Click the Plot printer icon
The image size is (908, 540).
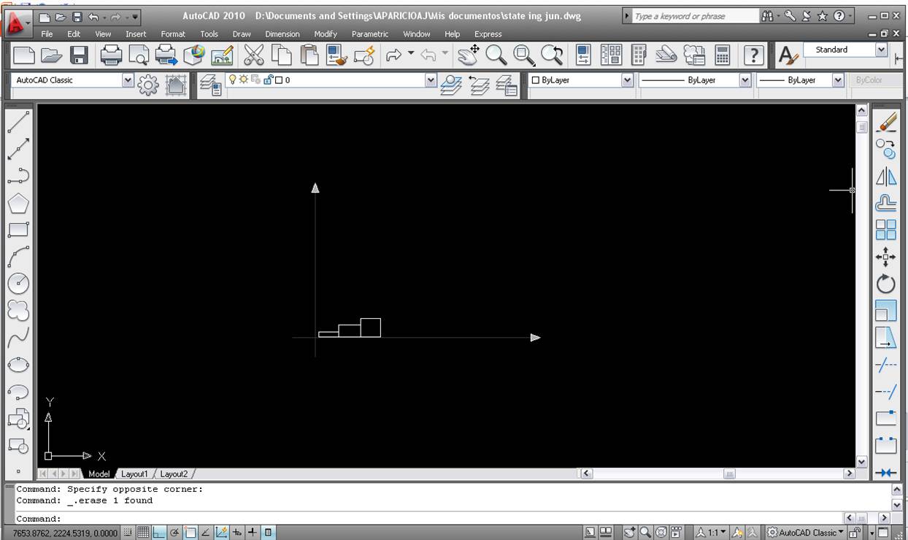click(x=111, y=55)
